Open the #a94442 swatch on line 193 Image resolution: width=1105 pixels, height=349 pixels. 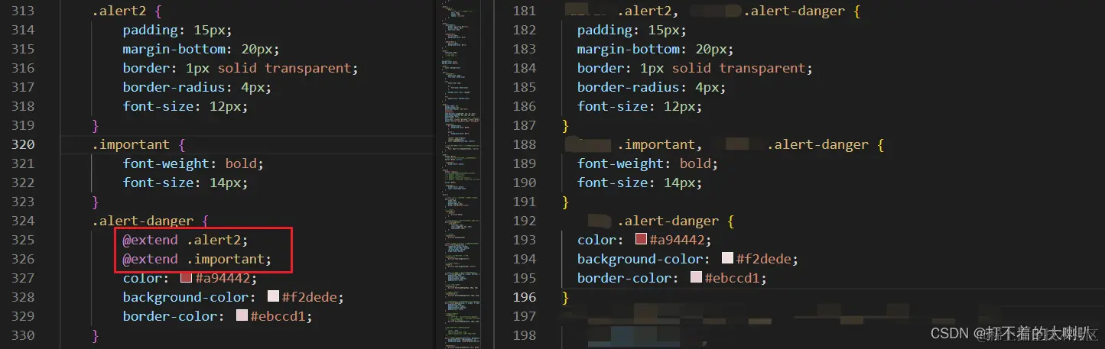point(641,240)
